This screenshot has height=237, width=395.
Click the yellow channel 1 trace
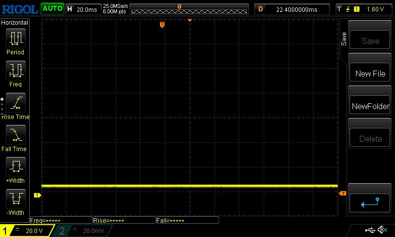(190, 186)
